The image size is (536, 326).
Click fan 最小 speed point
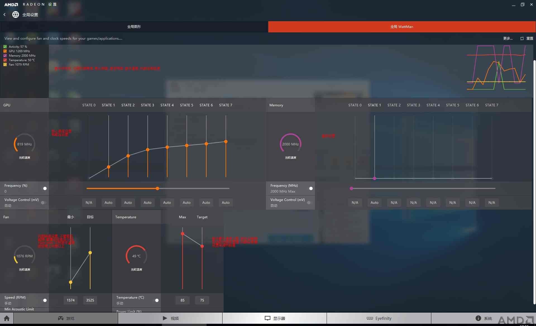point(71,282)
